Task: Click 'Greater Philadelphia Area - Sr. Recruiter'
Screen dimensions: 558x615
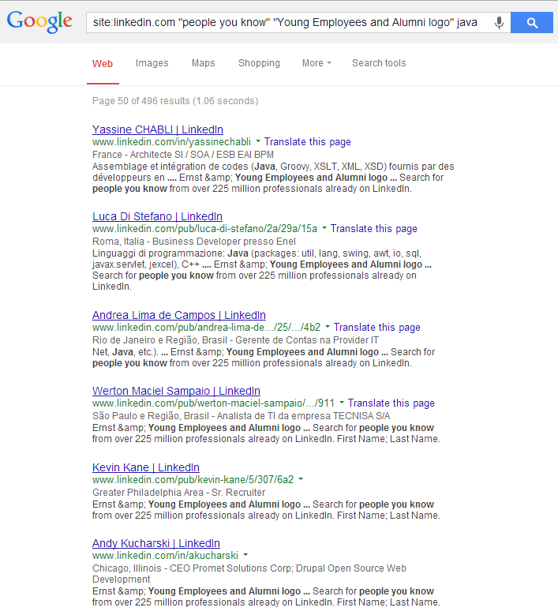Action: (x=179, y=492)
